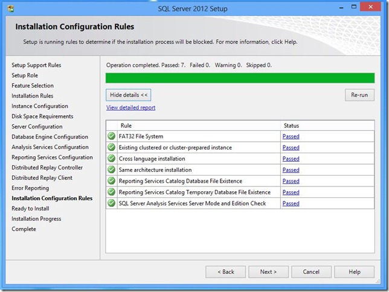Open Help for this setup page
389x292 pixels.
[354, 272]
